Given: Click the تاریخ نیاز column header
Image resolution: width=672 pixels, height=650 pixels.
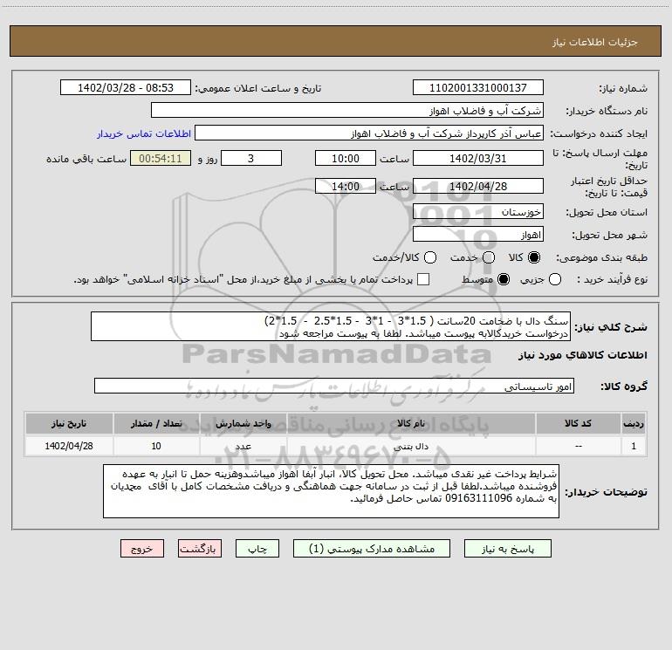Looking at the screenshot, I should click(69, 424).
